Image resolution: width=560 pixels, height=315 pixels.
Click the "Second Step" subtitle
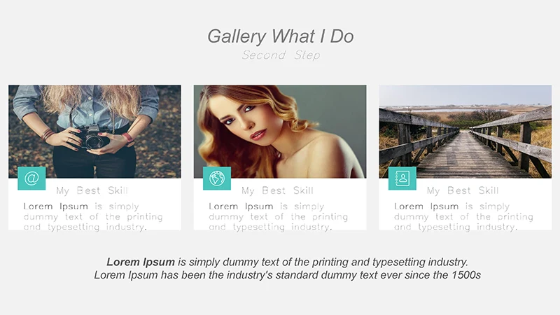281,55
